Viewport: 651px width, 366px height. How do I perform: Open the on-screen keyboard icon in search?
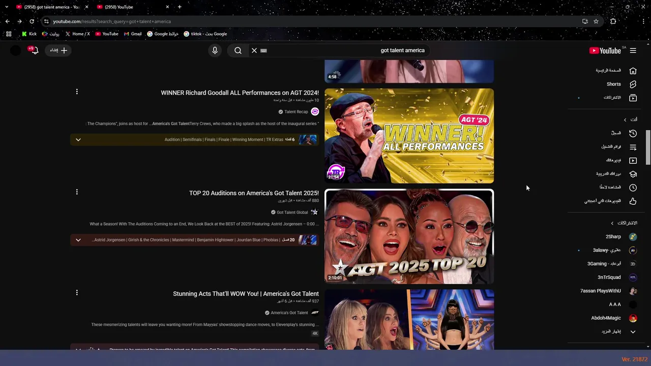click(x=263, y=50)
